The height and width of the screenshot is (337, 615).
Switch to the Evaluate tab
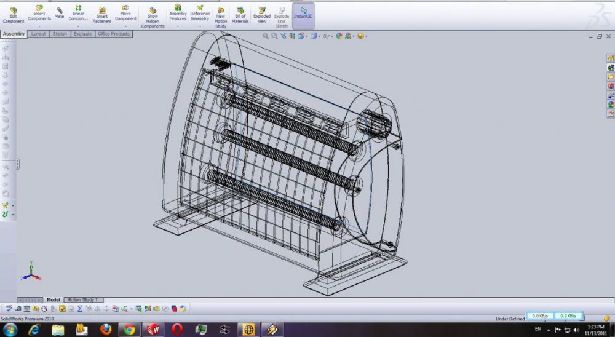pos(83,34)
